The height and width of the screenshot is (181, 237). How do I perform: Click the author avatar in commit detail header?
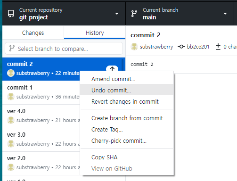pos(134,47)
